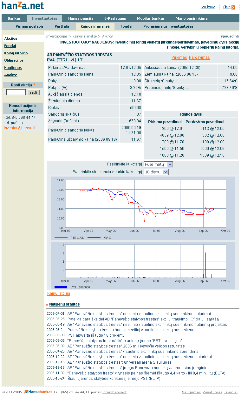The height and width of the screenshot is (397, 241).
Task: Click the Struktūra link at top
Action: (x=208, y=7)
